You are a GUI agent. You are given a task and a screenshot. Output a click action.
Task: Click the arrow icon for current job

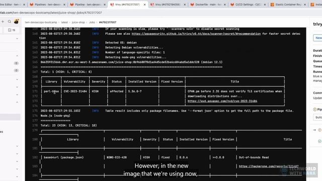[x=314, y=130]
